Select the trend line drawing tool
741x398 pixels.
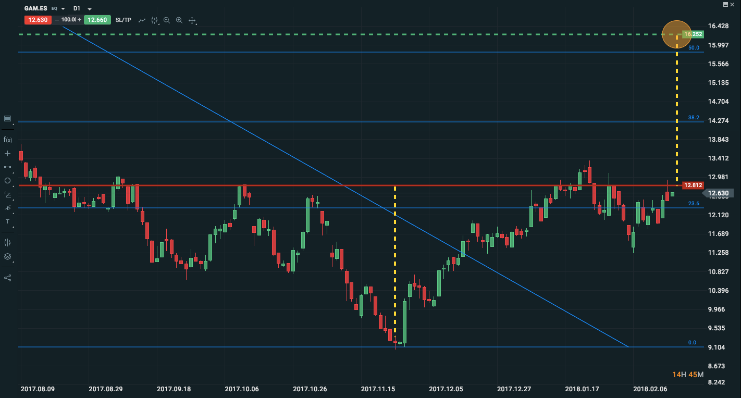pyautogui.click(x=7, y=167)
